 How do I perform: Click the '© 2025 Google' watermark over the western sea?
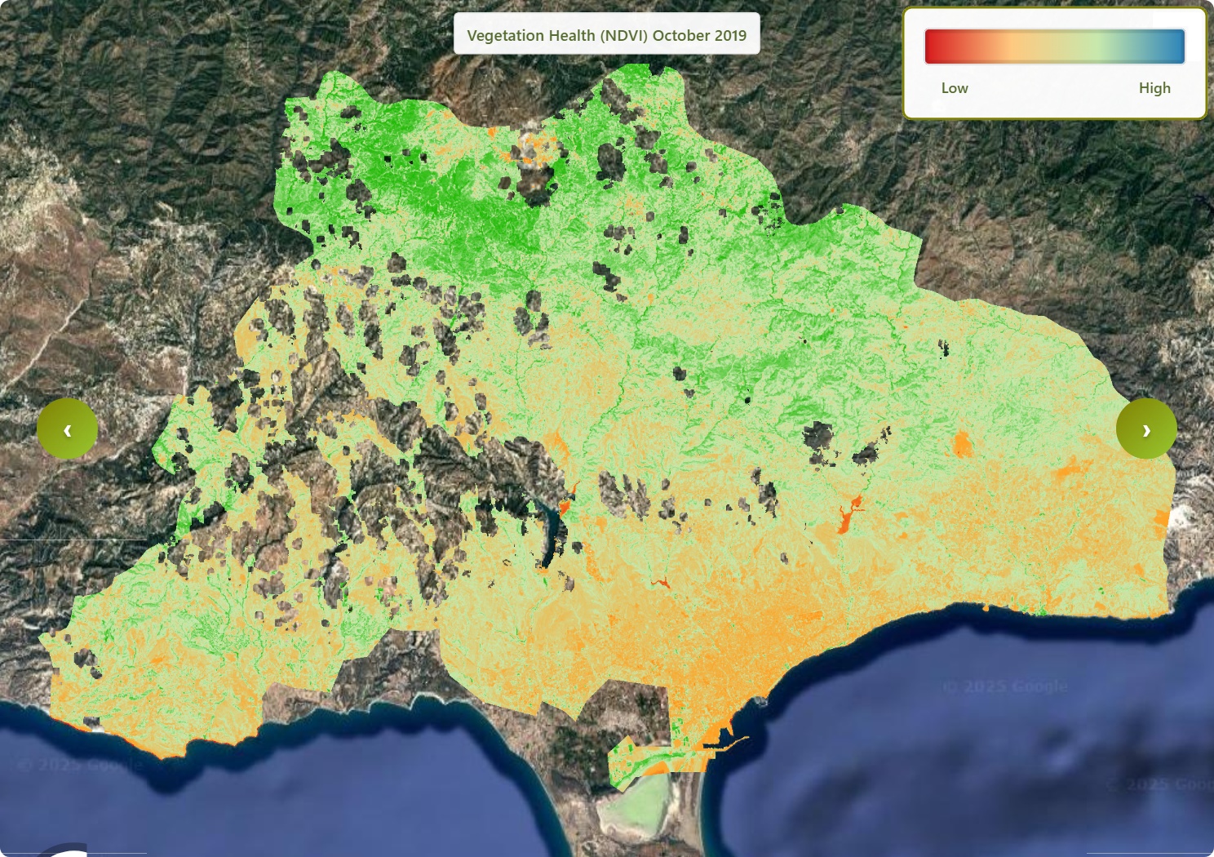(x=80, y=765)
